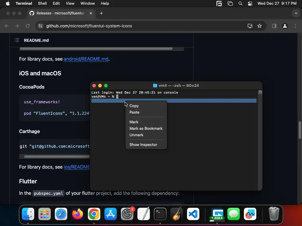Open the Window menu in menu bar

pyautogui.click(x=88, y=4)
